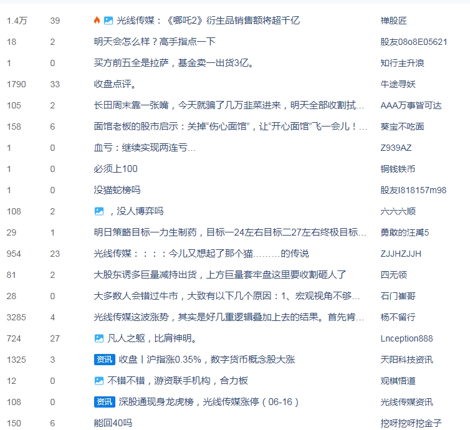The image size is (470, 430).
Task: Visit author 牛途寻妖's profile
Action: (398, 84)
